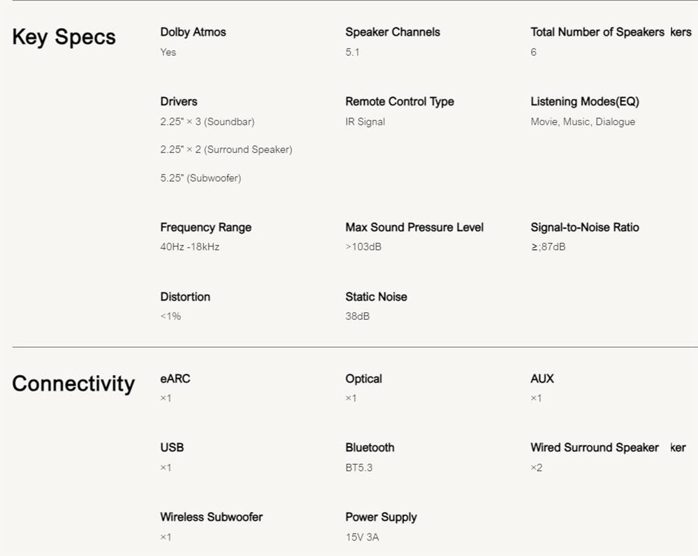Click the Key Specs section heading
The height and width of the screenshot is (556, 698).
[x=64, y=37]
